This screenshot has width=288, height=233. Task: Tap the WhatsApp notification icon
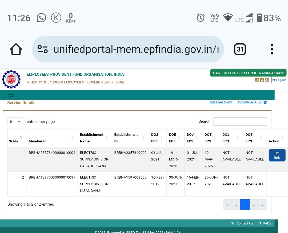coord(41,18)
